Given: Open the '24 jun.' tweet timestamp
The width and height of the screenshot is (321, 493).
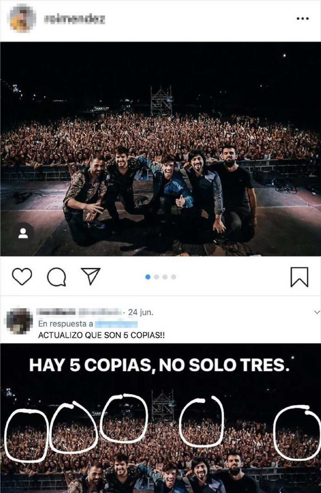Looking at the screenshot, I should tap(140, 312).
